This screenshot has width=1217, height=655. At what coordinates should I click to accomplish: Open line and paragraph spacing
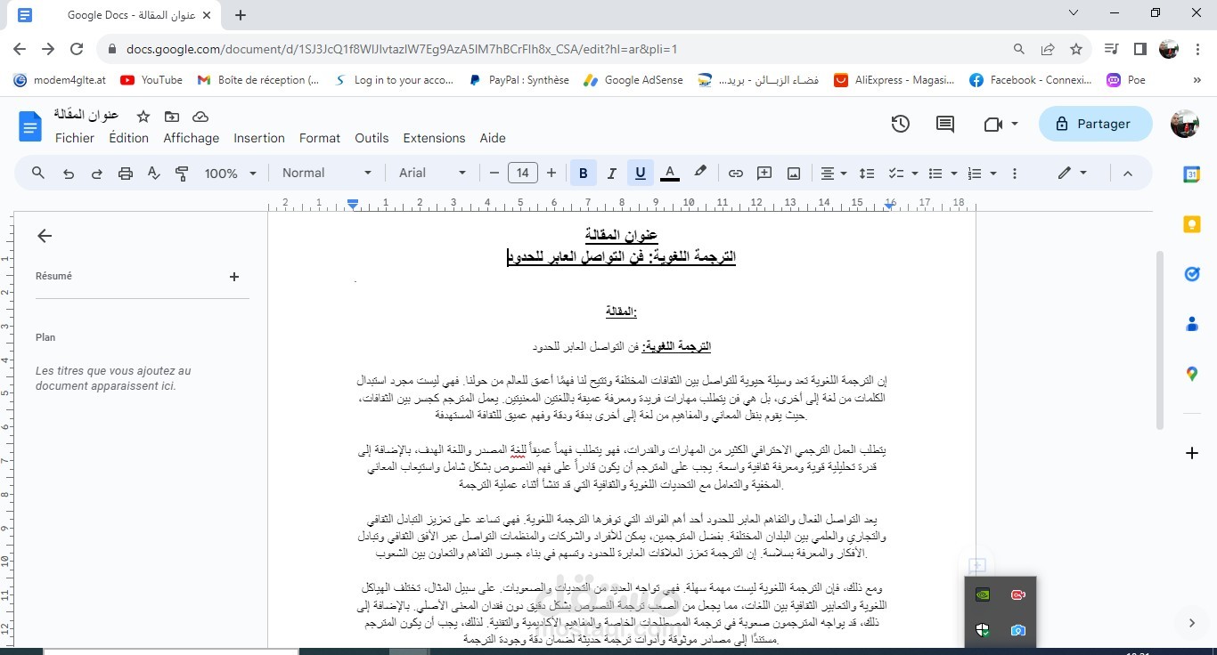coord(866,174)
